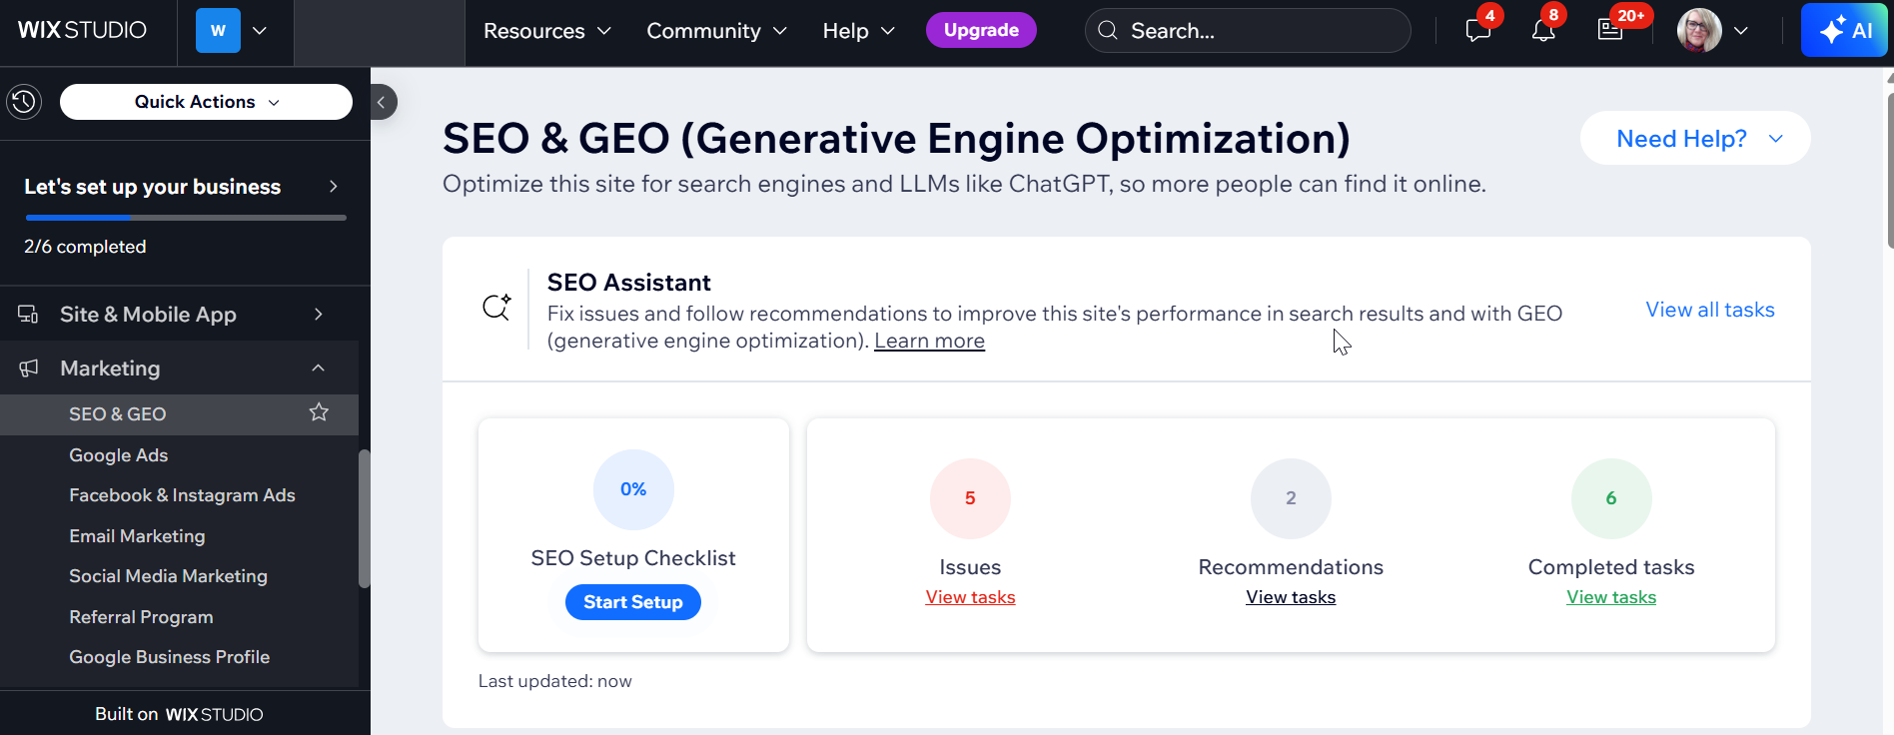Favorite SEO & GEO using the star
The image size is (1894, 735).
[319, 411]
